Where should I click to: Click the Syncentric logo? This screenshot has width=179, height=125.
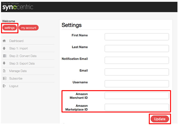coord(18,7)
